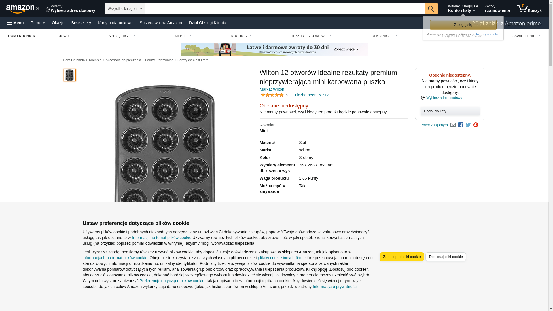Screen dimensions: 553x311
Task: Share product on Facebook icon
Action: coord(461,125)
